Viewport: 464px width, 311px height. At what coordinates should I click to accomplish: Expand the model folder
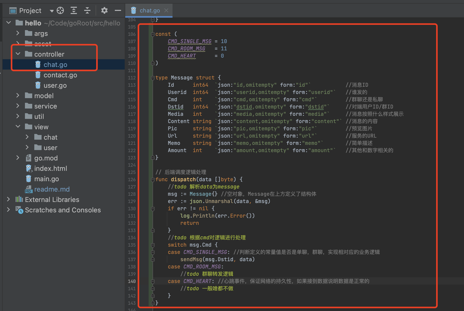point(18,96)
